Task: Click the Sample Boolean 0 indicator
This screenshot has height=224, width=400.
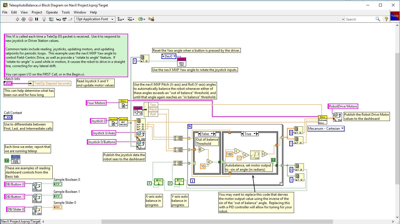Action: click(x=58, y=184)
